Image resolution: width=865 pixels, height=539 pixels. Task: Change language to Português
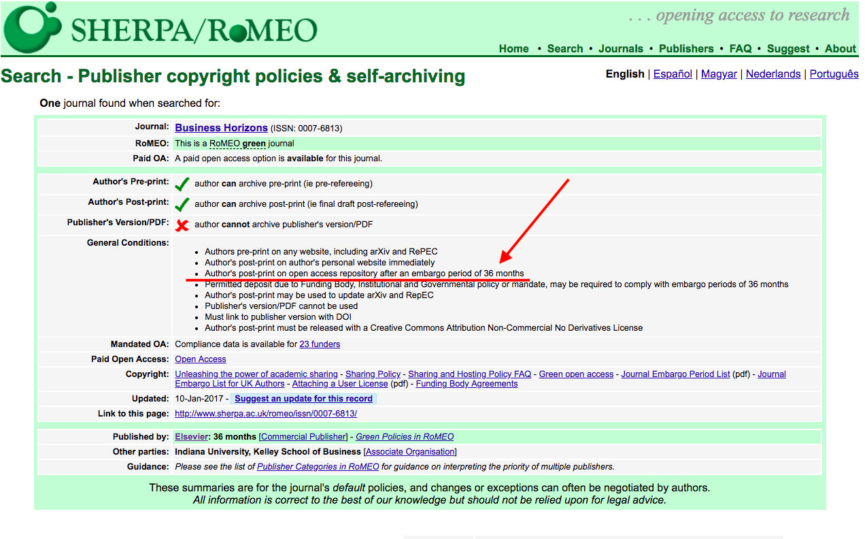click(834, 74)
